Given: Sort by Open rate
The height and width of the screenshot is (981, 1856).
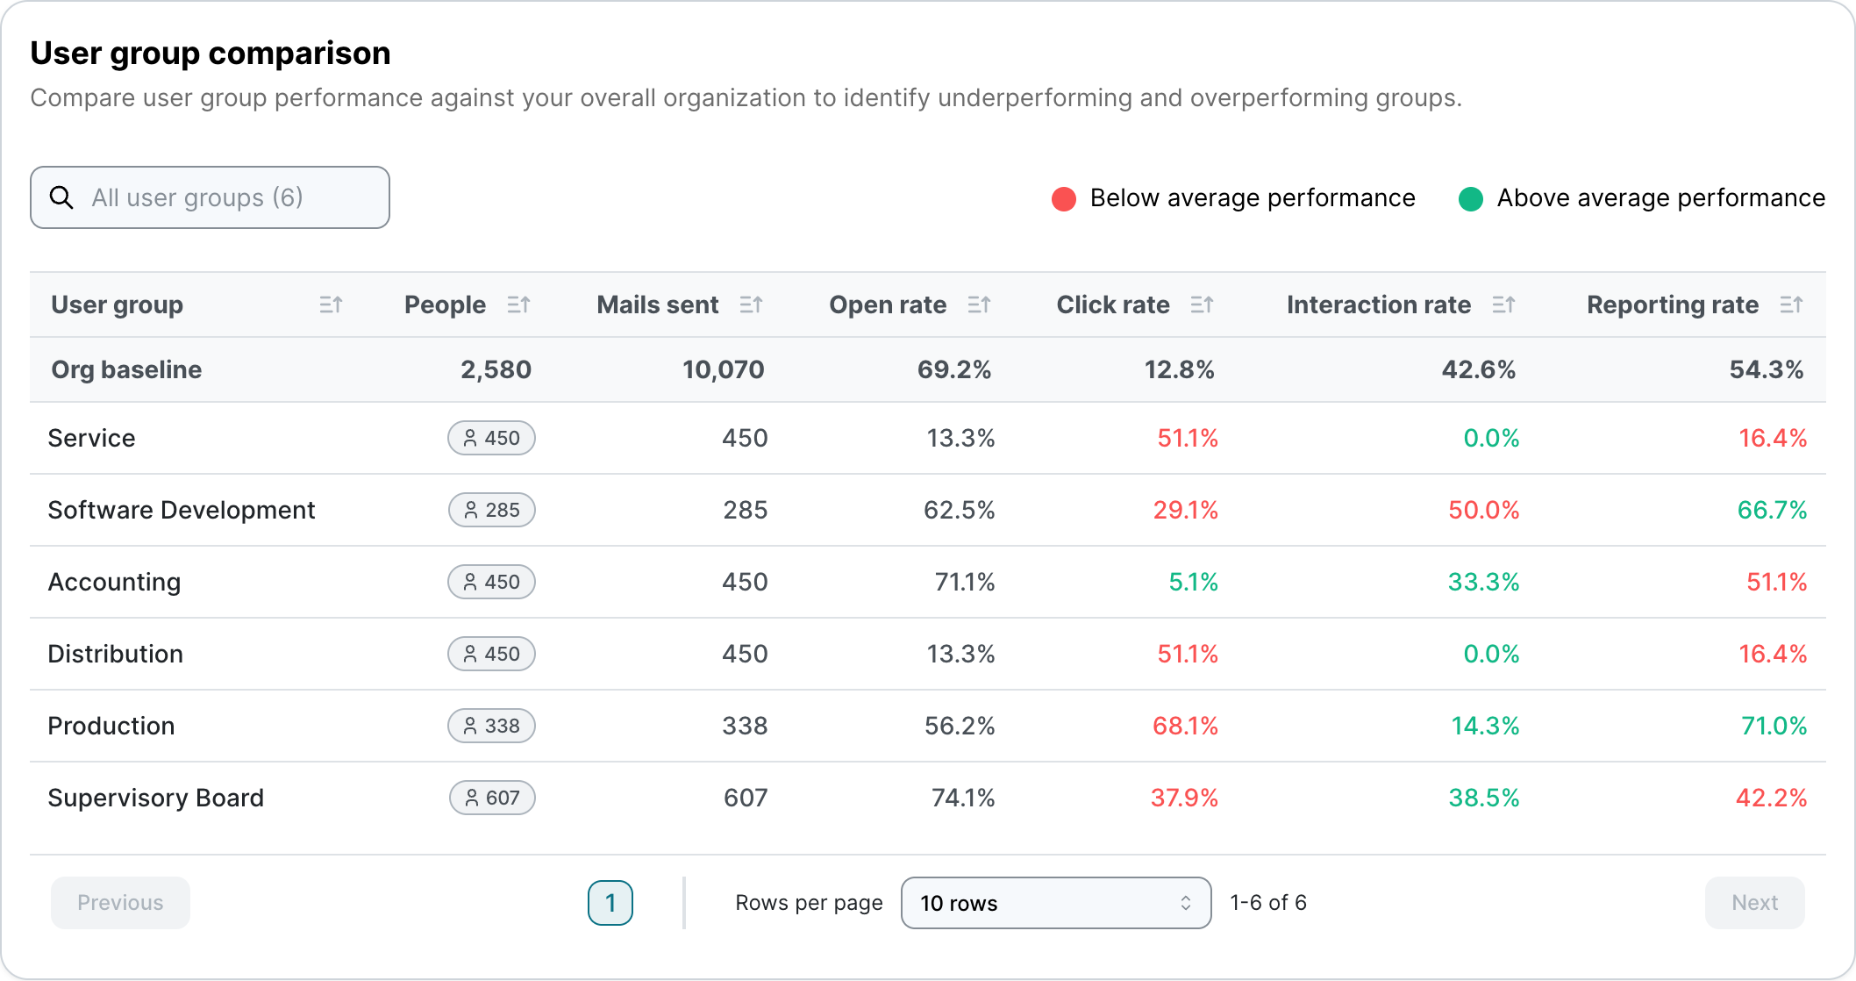Looking at the screenshot, I should click(982, 304).
